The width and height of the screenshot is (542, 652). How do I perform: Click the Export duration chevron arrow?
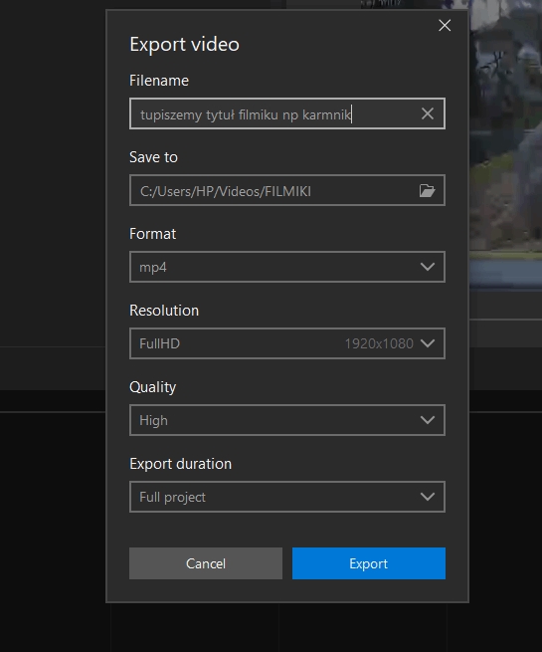click(x=428, y=496)
